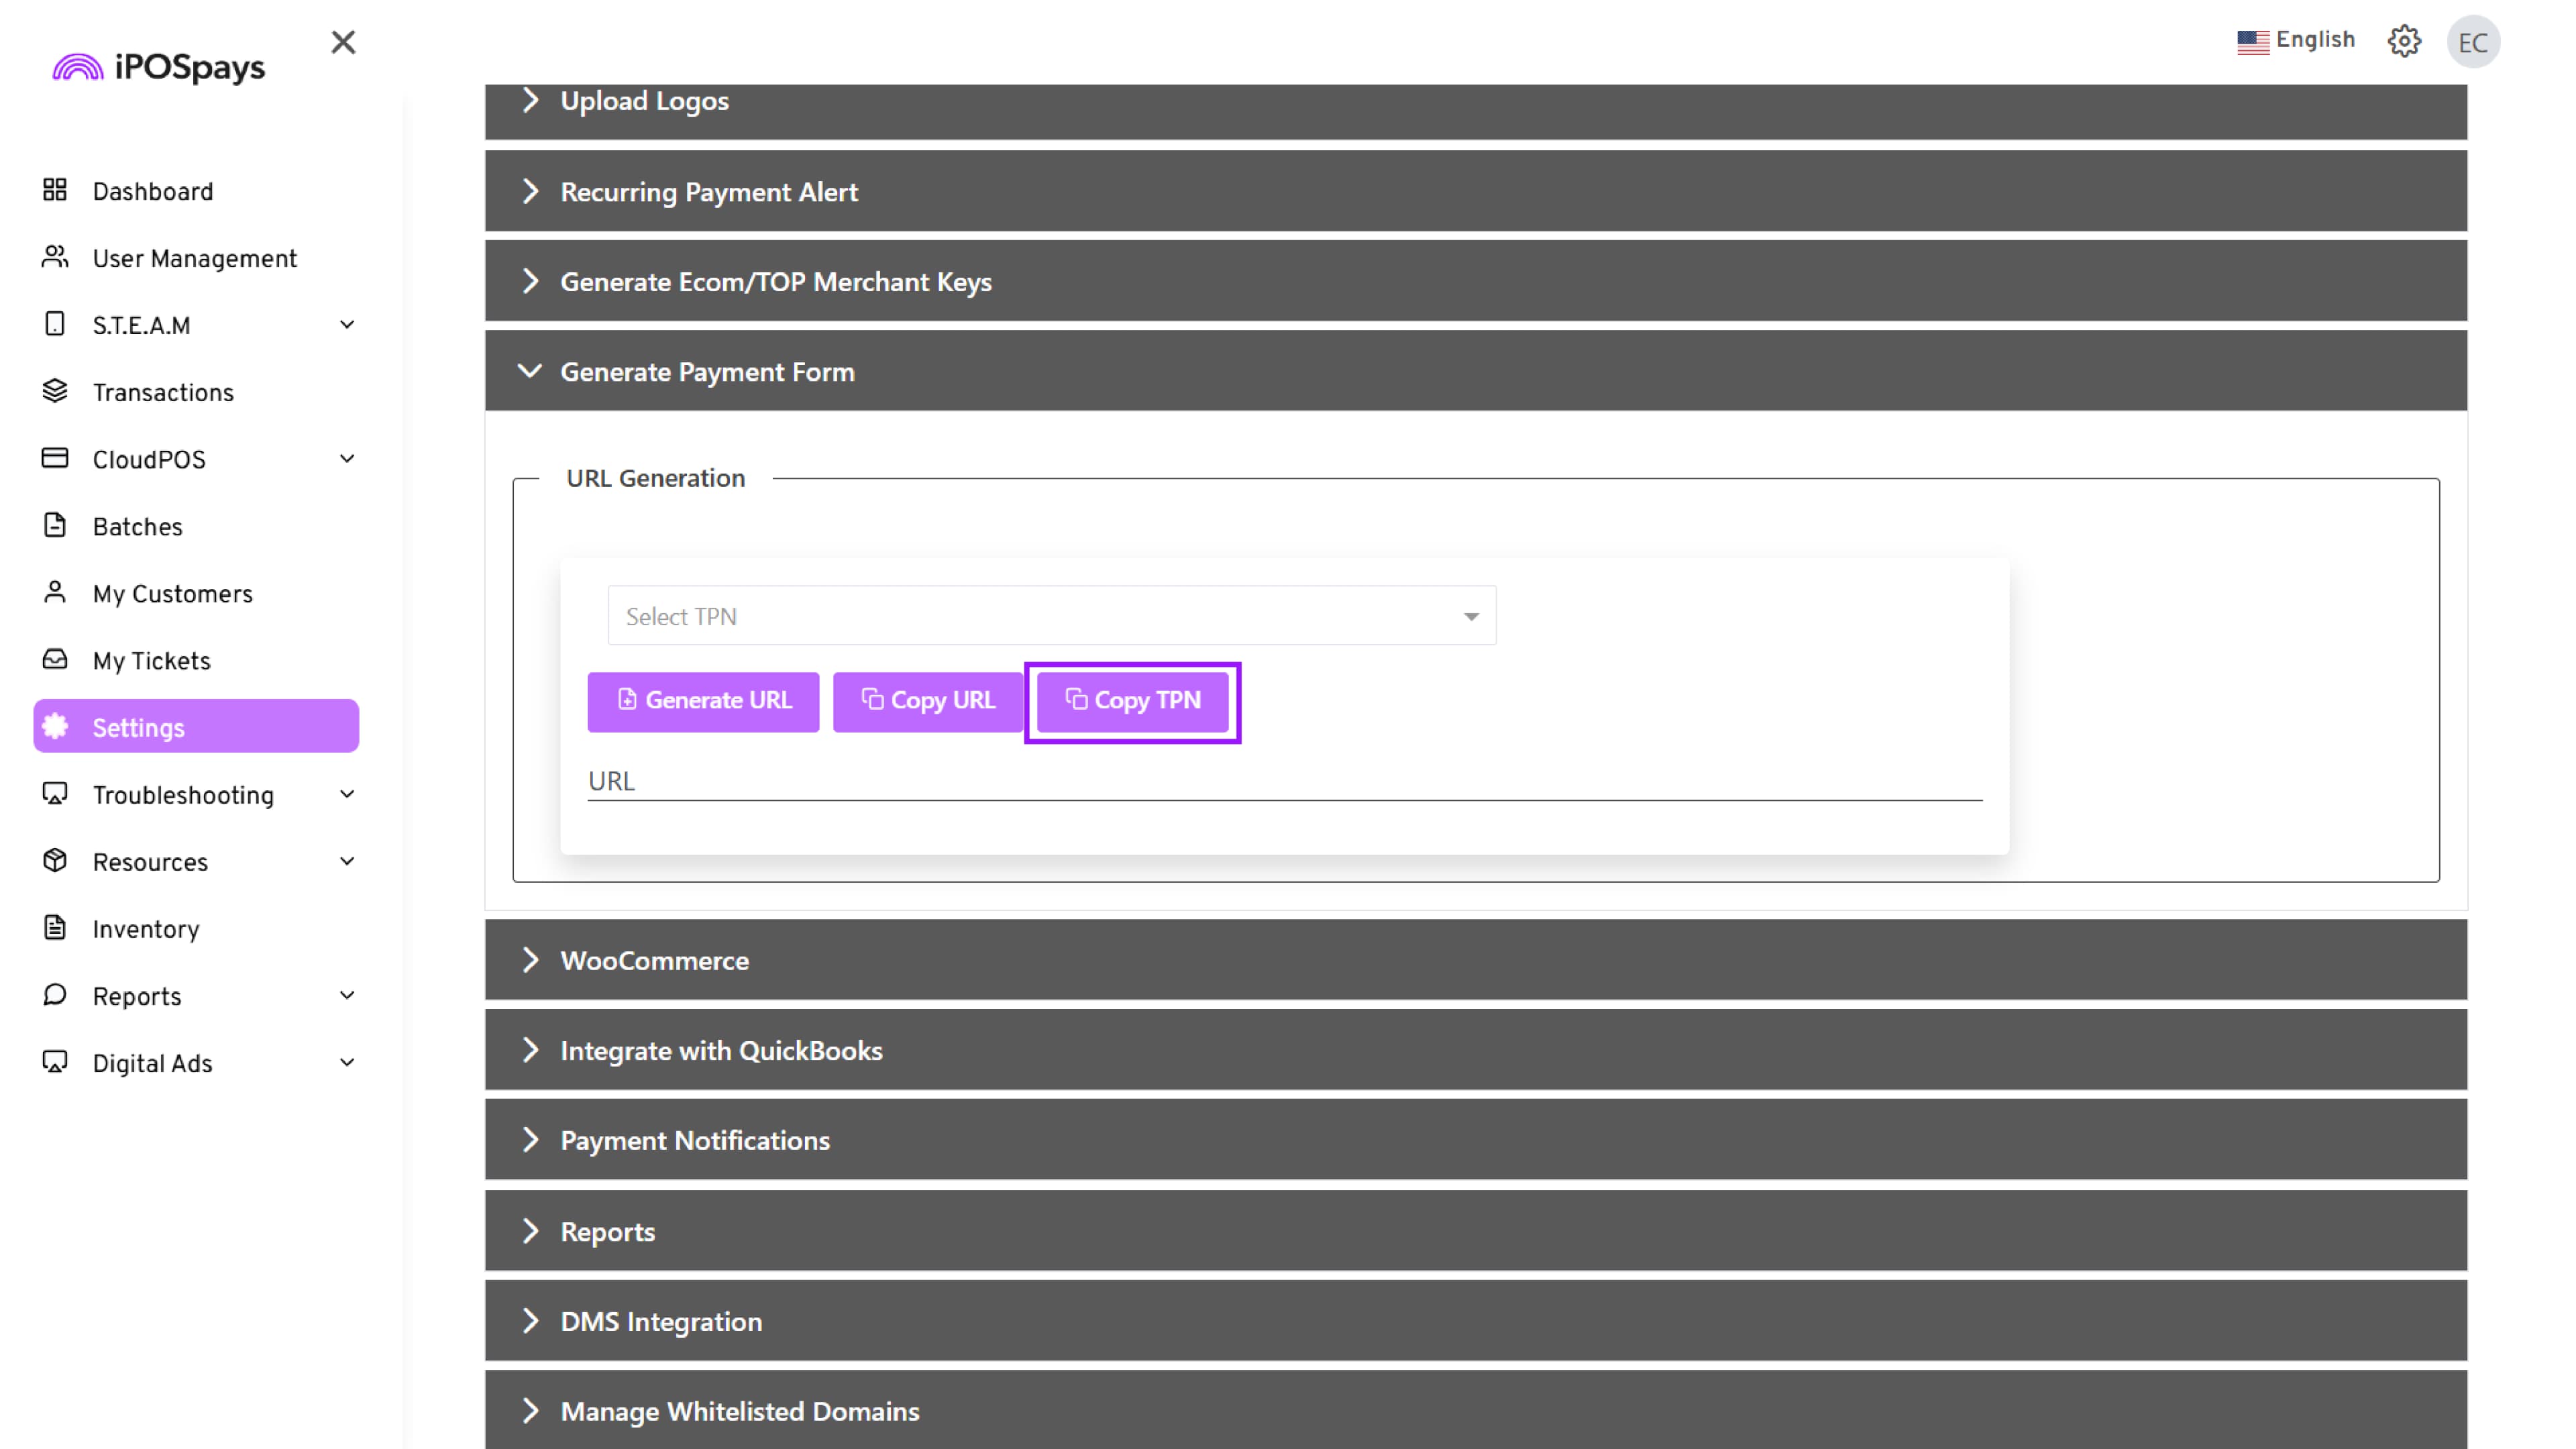The height and width of the screenshot is (1449, 2576).
Task: Expand the Troubleshooting sidebar menu
Action: coord(346,795)
